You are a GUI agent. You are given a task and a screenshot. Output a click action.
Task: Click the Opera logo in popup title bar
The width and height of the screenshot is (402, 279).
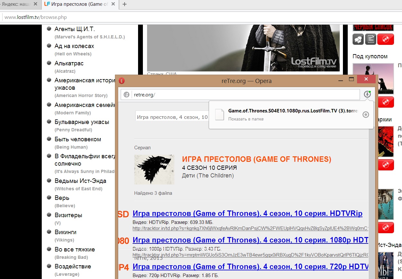coord(122,81)
